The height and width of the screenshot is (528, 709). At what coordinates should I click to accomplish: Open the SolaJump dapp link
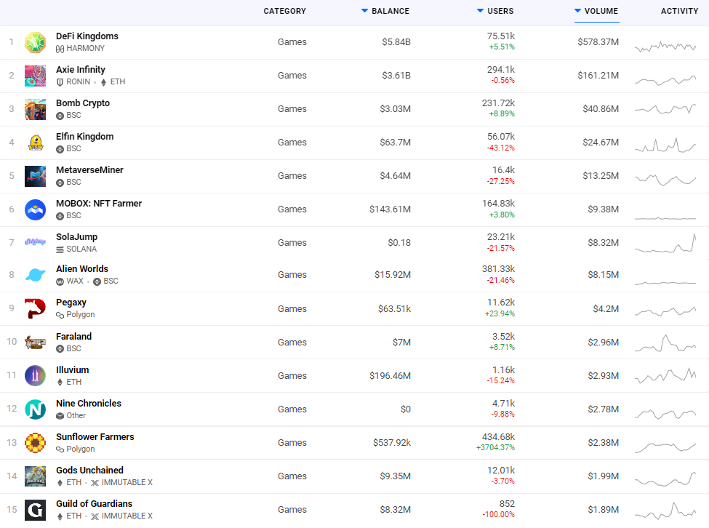coord(77,237)
